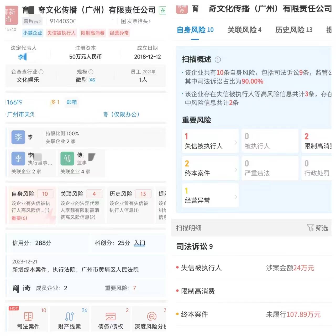Screen dimensions: 336x336
Task: Click the 邮箱 button
Action: point(72,102)
